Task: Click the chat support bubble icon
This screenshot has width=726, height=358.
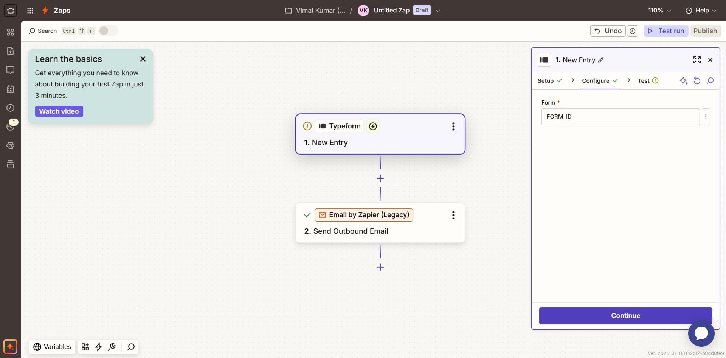Action: (x=701, y=333)
